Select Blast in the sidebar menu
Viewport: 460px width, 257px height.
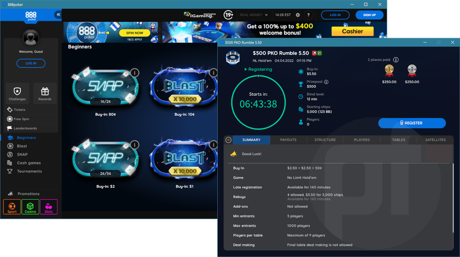pyautogui.click(x=22, y=146)
